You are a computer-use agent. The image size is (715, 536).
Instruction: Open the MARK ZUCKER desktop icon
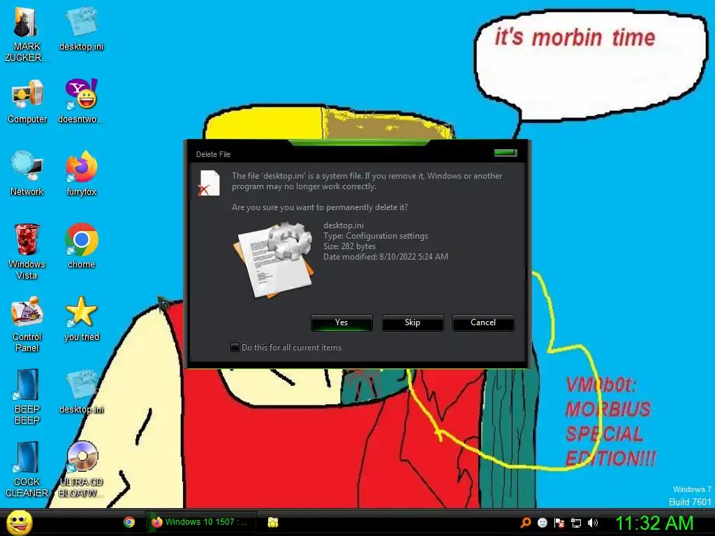27,34
